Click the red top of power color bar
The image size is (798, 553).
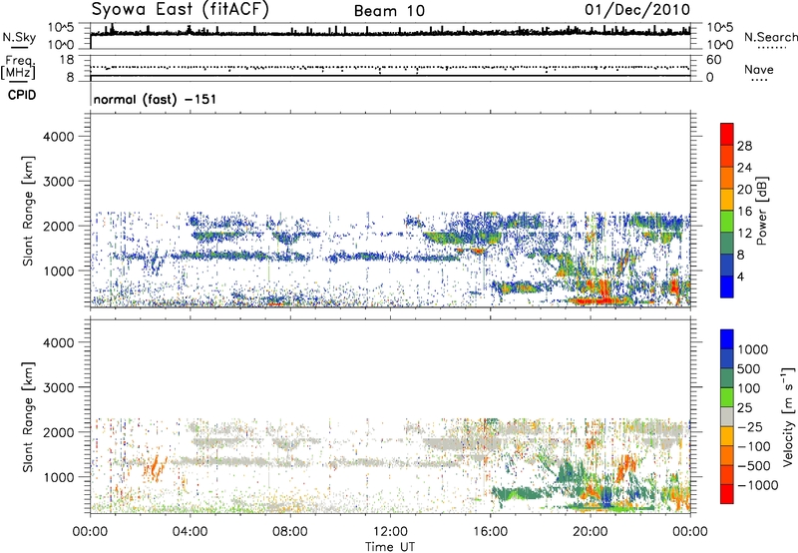pos(727,134)
